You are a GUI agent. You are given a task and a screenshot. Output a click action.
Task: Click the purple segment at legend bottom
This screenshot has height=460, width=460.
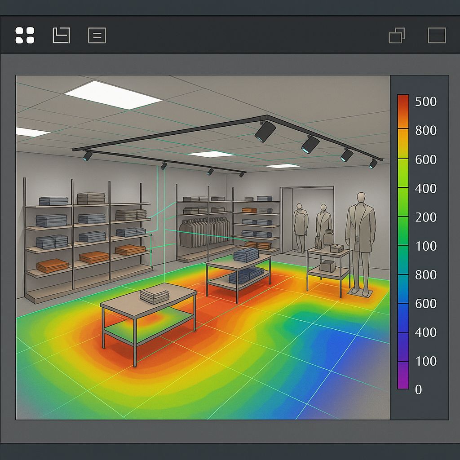[403, 375]
